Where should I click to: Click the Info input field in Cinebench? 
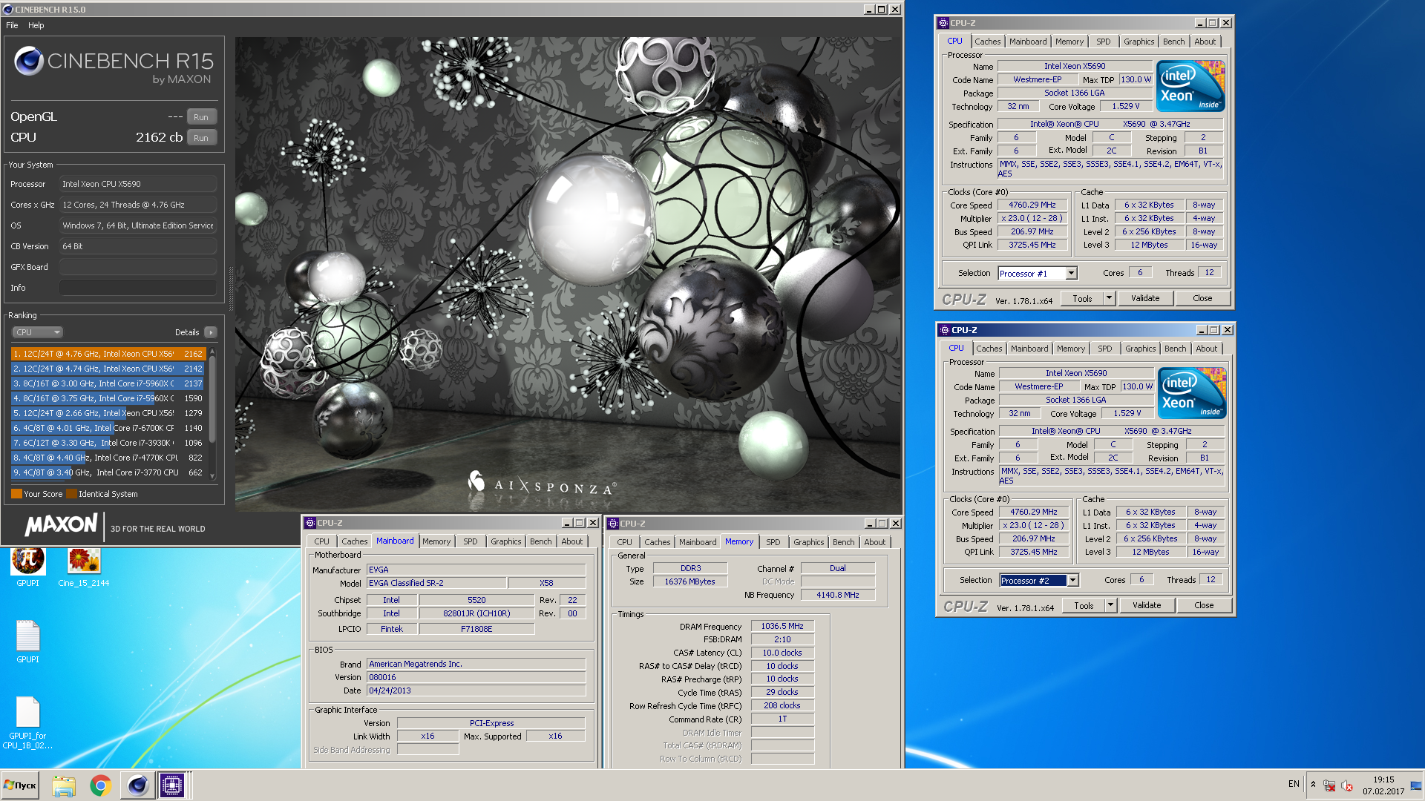coord(138,288)
